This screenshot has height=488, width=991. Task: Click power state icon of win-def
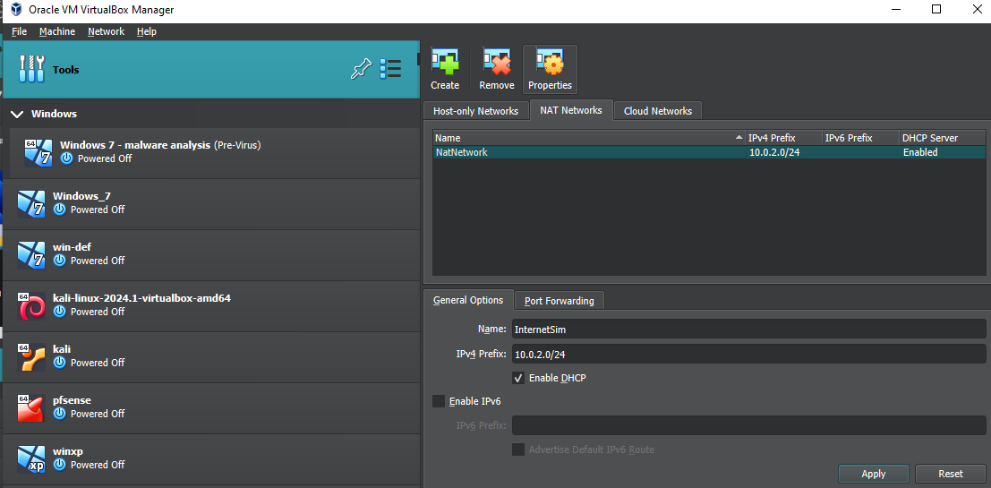point(60,261)
